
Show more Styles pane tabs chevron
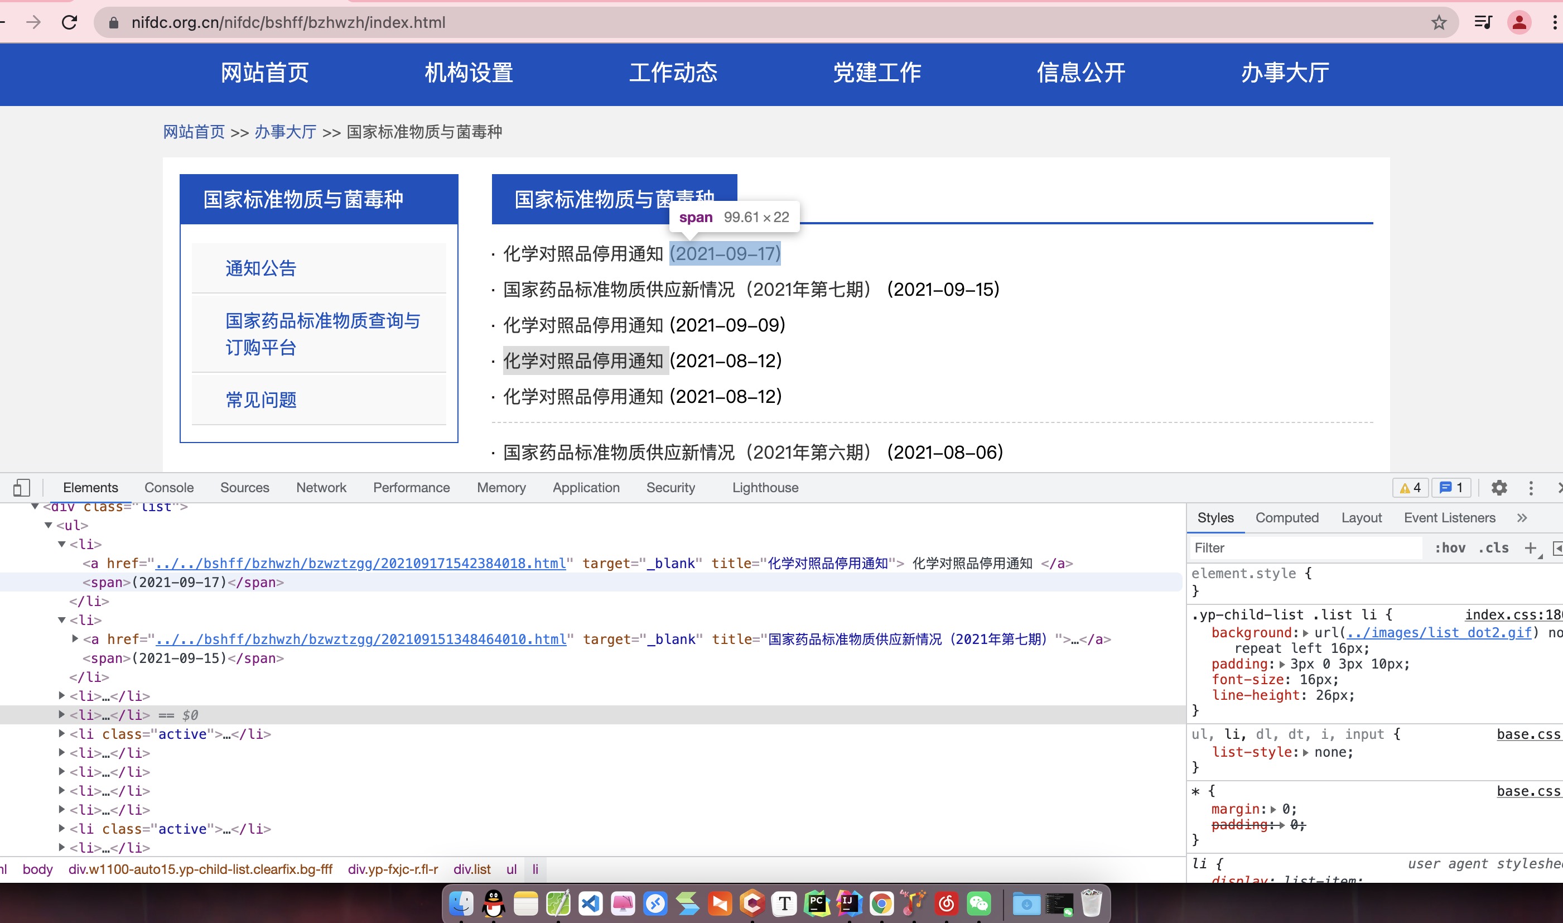pos(1521,517)
